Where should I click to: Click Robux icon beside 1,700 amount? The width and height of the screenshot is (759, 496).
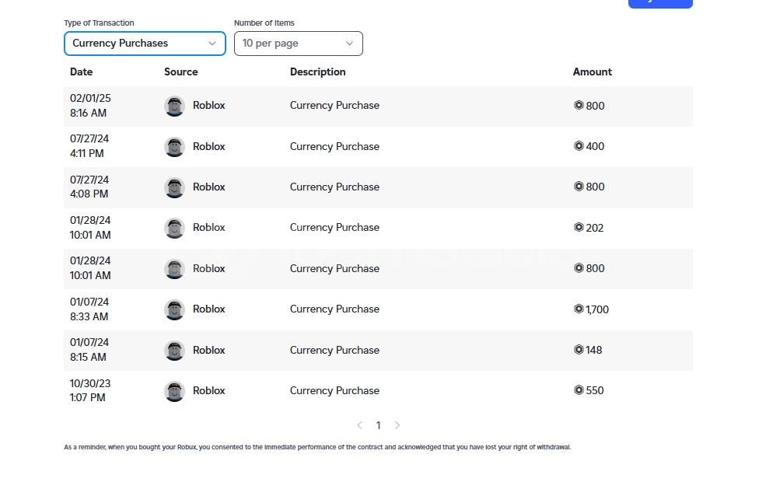click(x=579, y=309)
